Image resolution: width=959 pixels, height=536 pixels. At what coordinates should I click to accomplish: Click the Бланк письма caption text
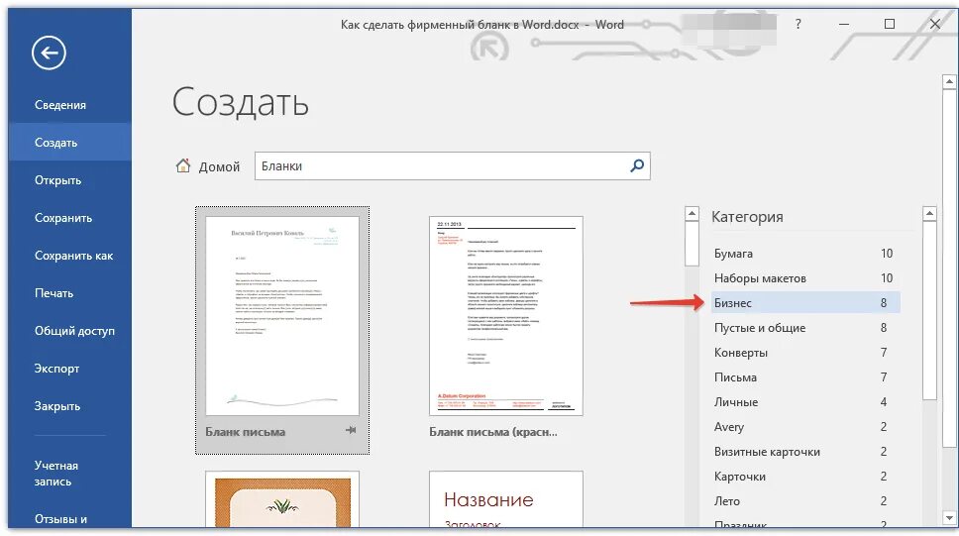(246, 432)
